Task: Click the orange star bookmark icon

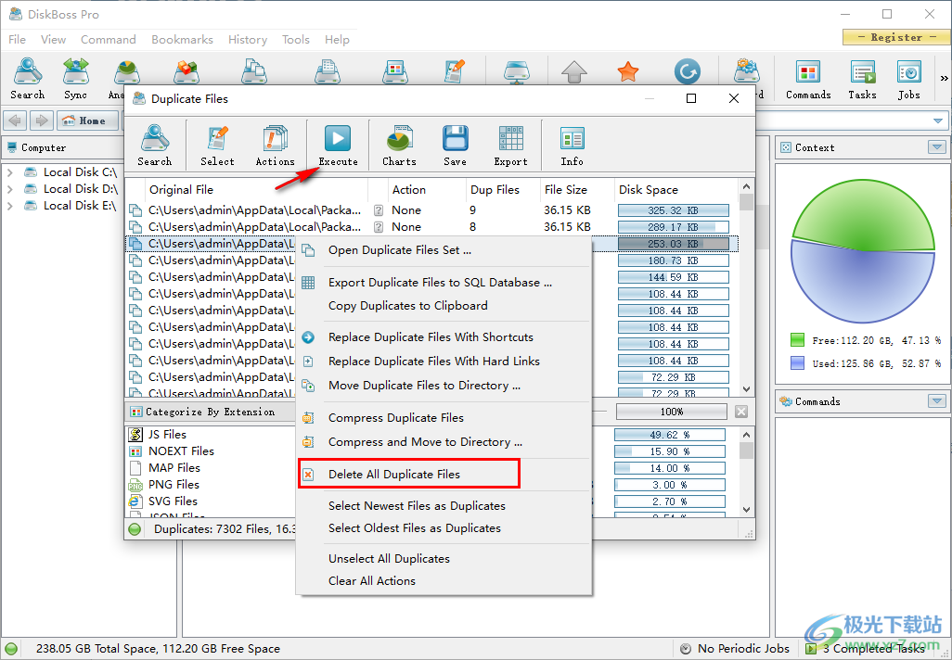Action: 628,71
